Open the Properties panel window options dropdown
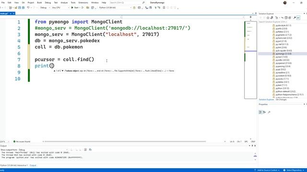307x172 pixels. (x=304, y=104)
